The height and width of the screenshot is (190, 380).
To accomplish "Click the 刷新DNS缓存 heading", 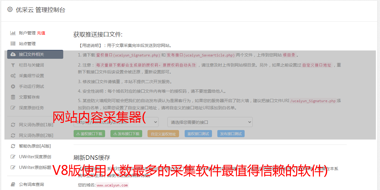I will pos(92,157).
